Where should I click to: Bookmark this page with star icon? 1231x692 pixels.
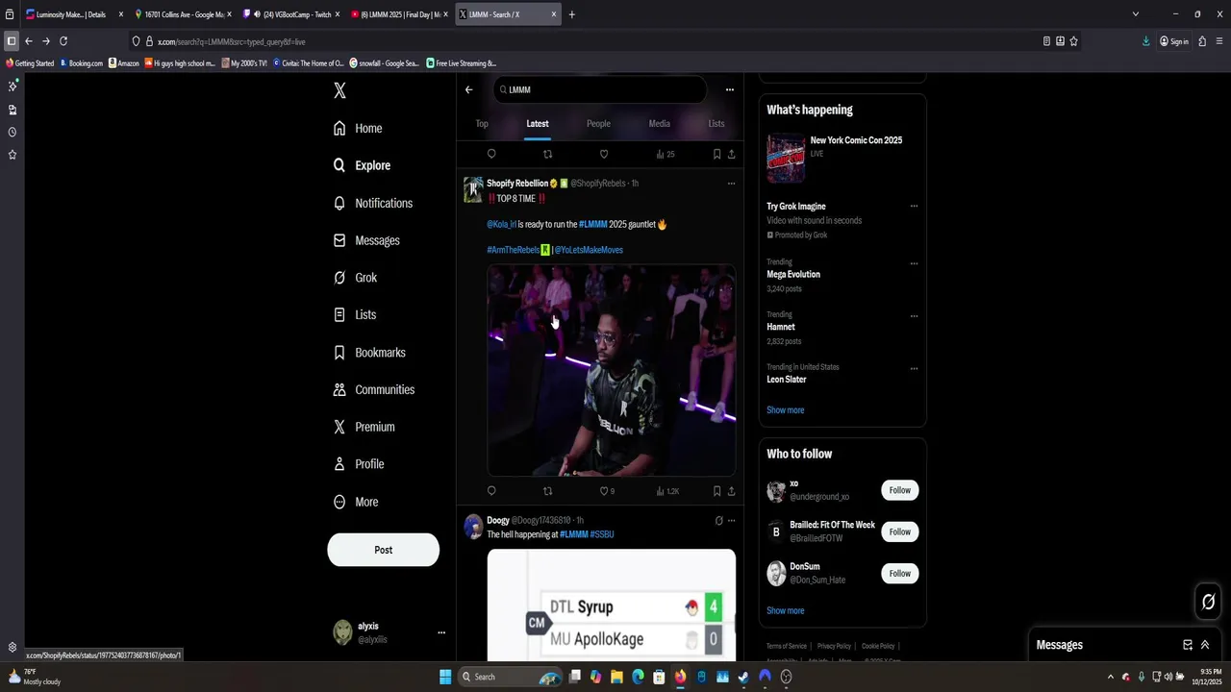coord(1073,41)
